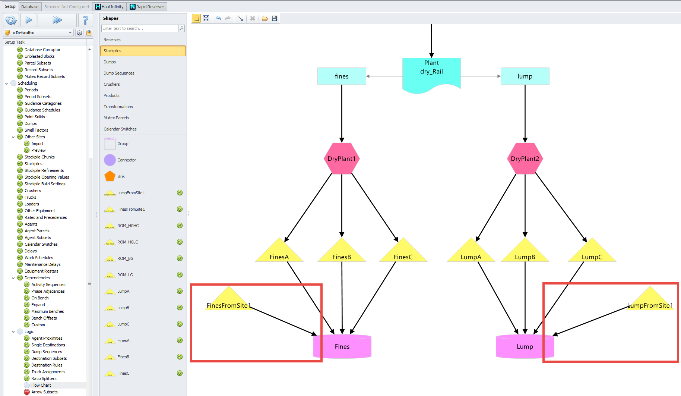Open help with the question mark icon
Viewport: 681px width, 396px height.
(x=86, y=20)
